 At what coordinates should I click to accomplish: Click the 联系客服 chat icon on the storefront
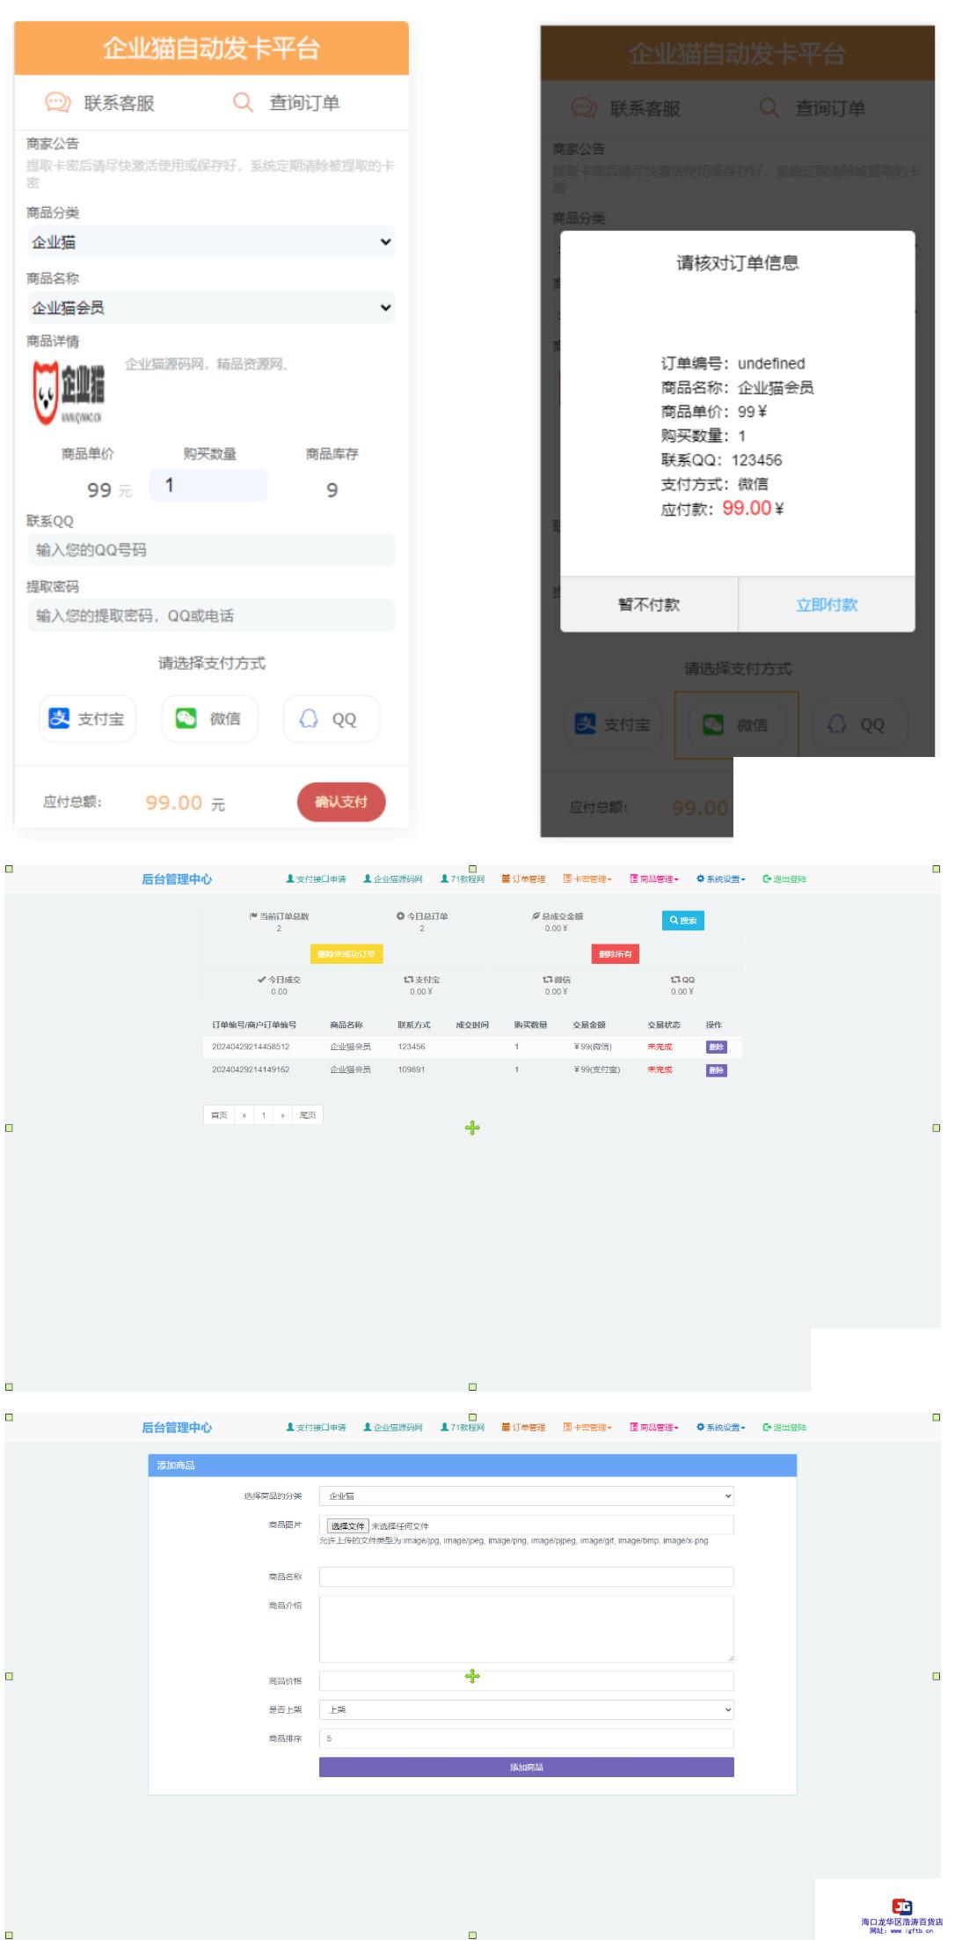pyautogui.click(x=57, y=103)
